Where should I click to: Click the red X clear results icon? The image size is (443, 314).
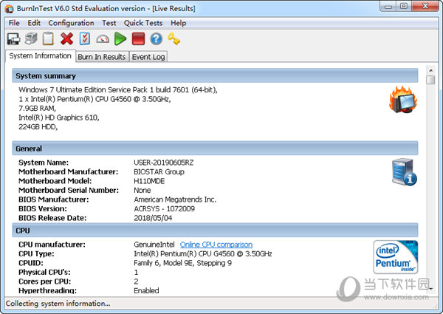pyautogui.click(x=66, y=38)
